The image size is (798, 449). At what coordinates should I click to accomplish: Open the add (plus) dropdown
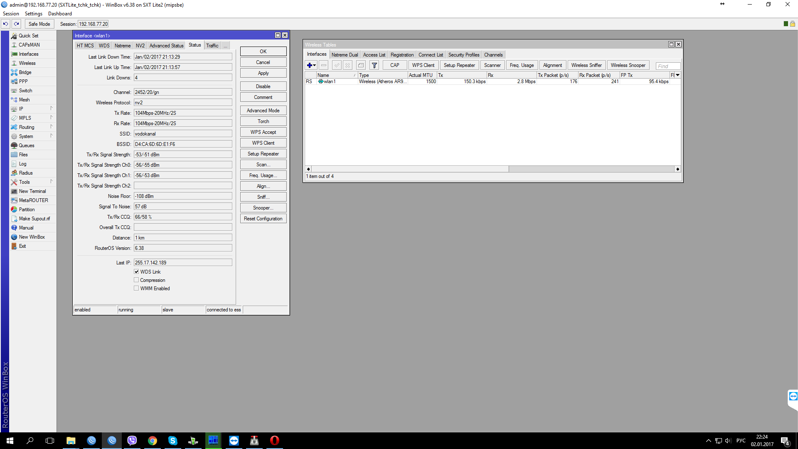(311, 65)
